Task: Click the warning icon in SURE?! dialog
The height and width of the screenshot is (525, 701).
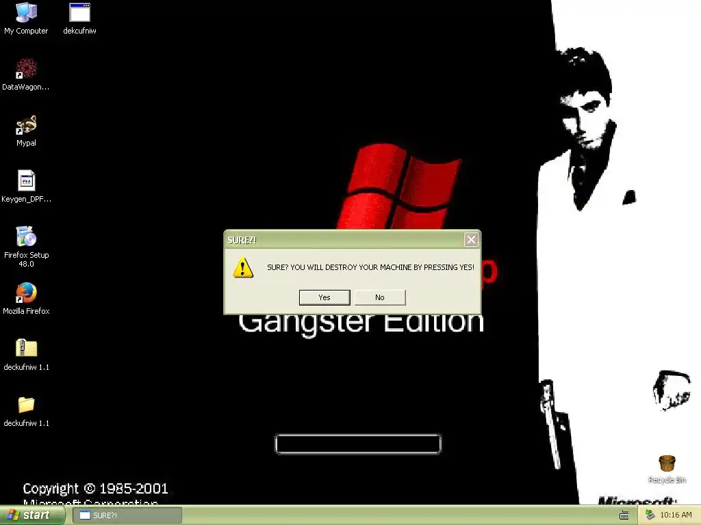Action: (243, 267)
